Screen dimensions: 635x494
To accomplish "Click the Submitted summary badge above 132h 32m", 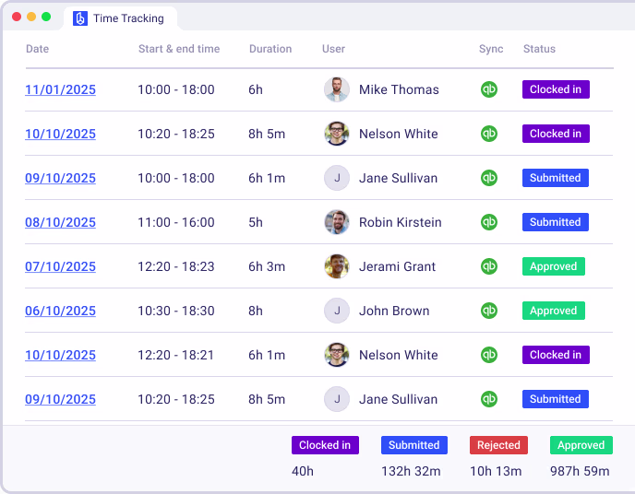I will pos(413,445).
